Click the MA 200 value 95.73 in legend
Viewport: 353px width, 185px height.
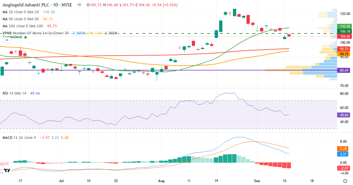coord(52,26)
